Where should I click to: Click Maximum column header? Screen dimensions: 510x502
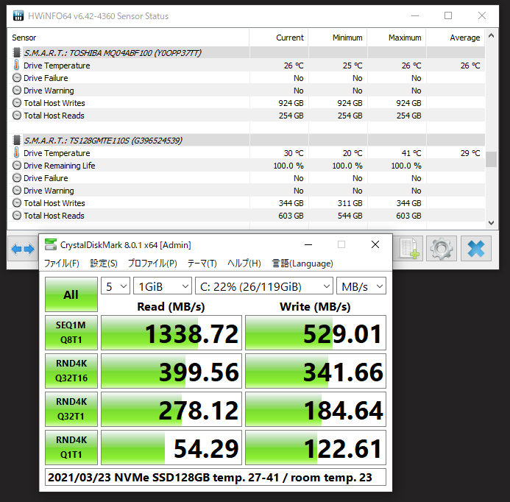tap(397, 38)
